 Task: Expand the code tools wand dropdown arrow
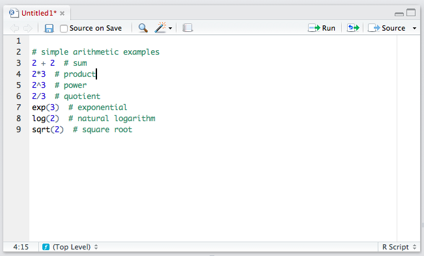coord(171,28)
